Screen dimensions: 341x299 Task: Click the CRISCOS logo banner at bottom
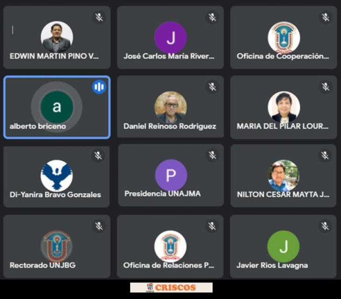tap(171, 287)
